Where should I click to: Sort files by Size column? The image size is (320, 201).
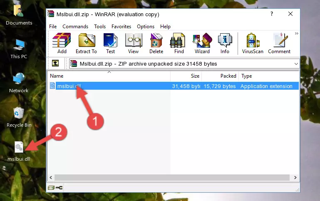pos(186,76)
